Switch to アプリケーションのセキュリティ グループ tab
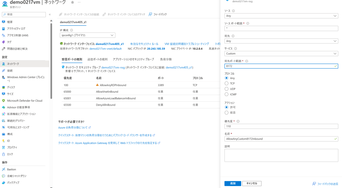This screenshot has width=342, height=188. [133, 59]
